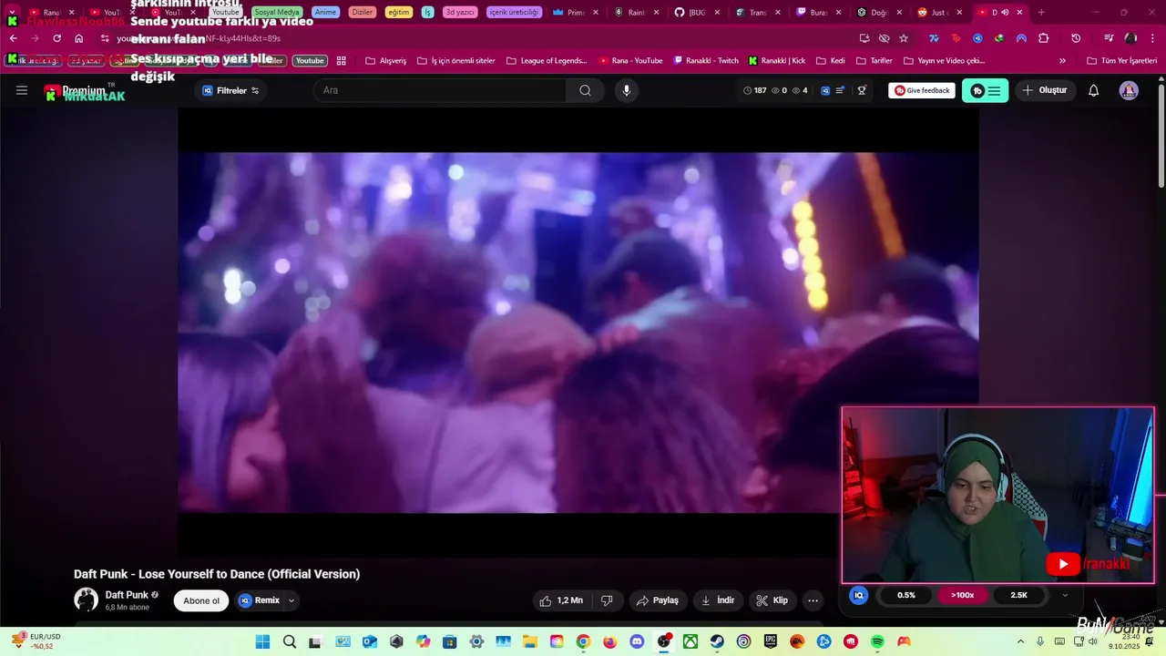Open Chrome from the taskbar
Viewport: 1166px width, 656px height.
pos(583,641)
